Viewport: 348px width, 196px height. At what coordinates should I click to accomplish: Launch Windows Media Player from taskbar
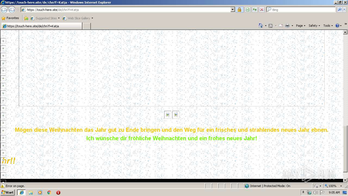coord(40,192)
